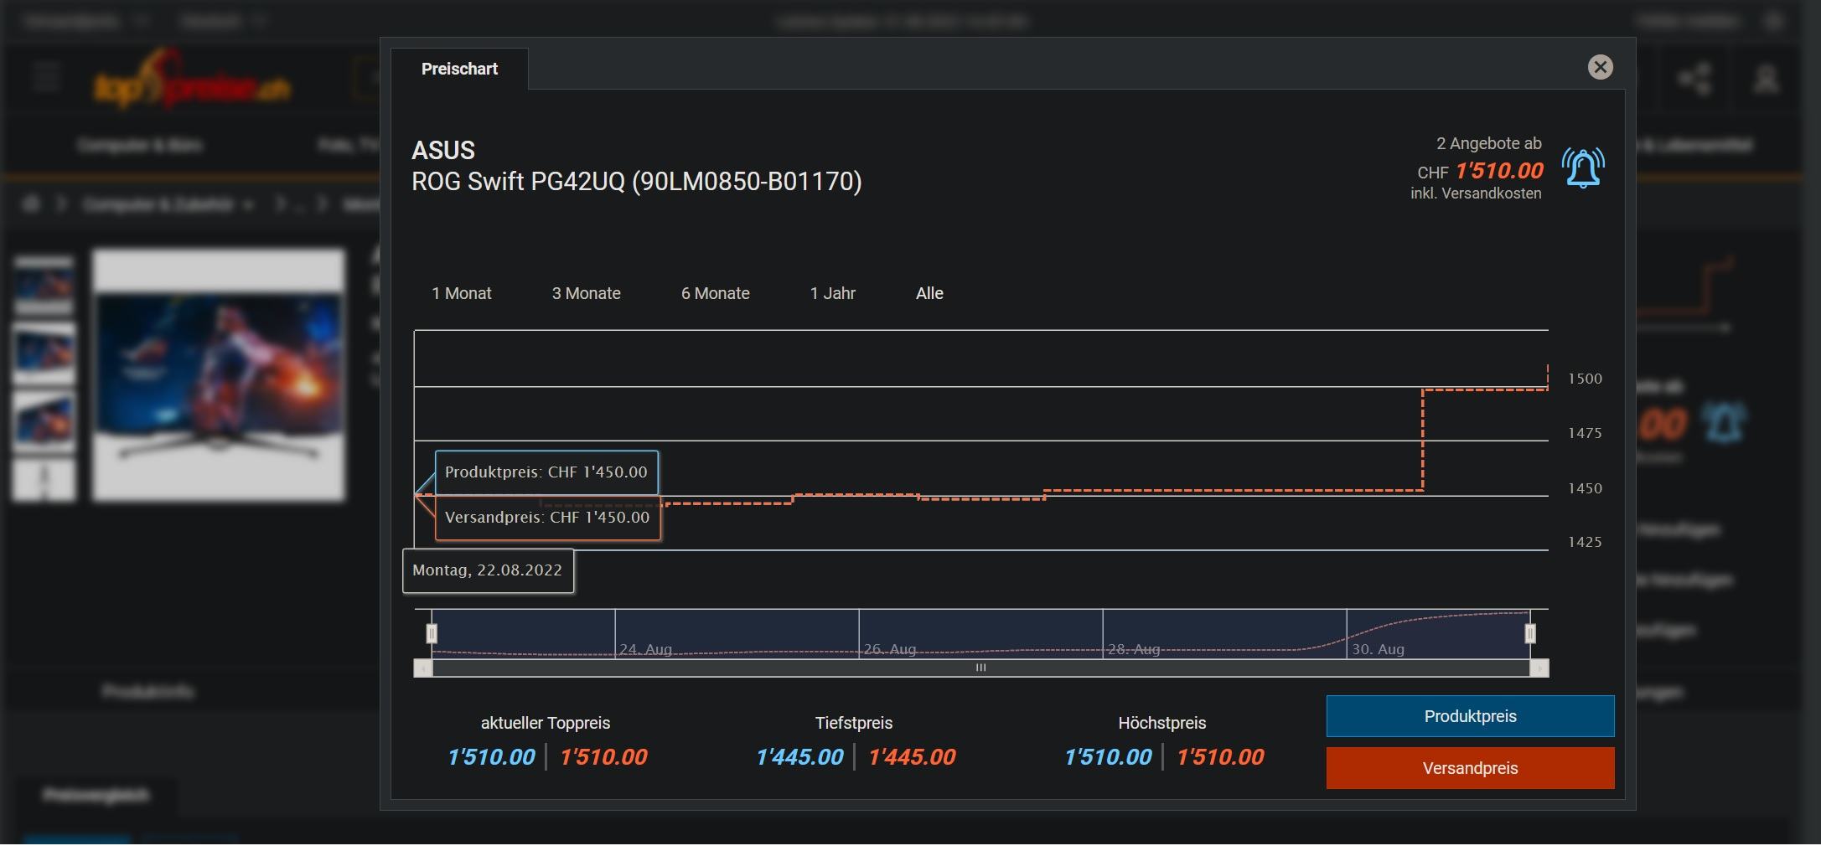
Task: Close the Preischart dialog
Action: pyautogui.click(x=1600, y=67)
